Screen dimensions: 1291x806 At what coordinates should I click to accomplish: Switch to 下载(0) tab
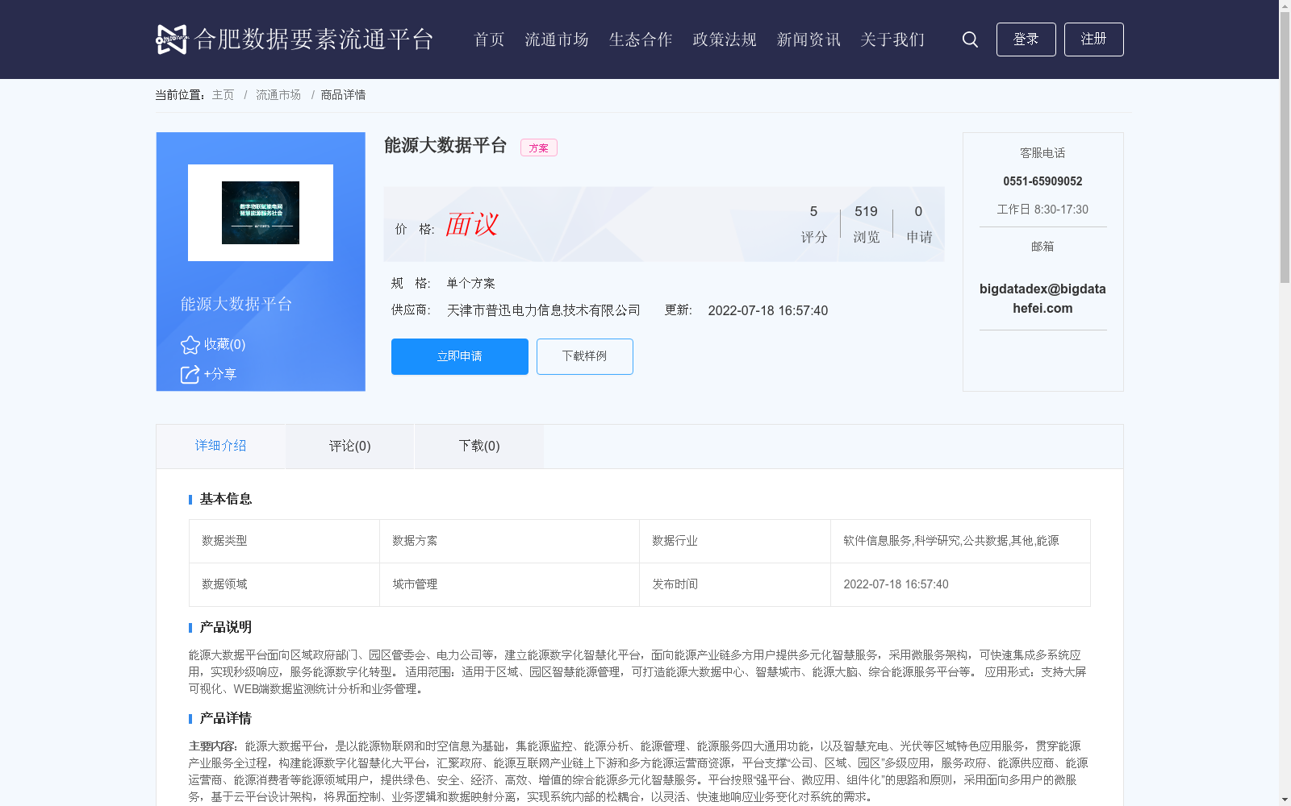(x=479, y=447)
